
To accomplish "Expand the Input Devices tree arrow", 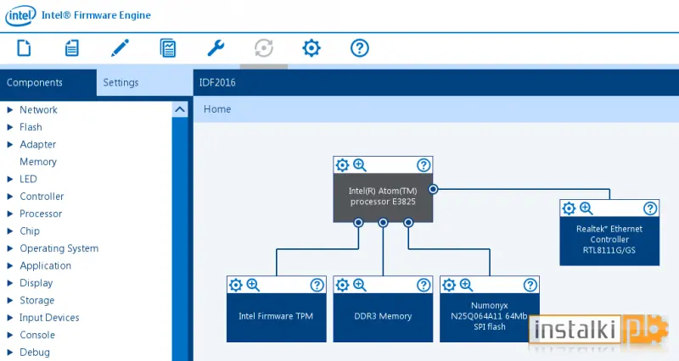I will coord(10,317).
